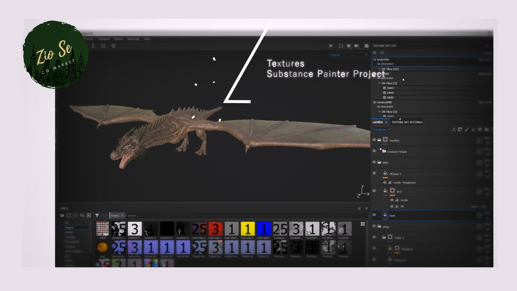Click the Shelf search field

tap(246, 216)
